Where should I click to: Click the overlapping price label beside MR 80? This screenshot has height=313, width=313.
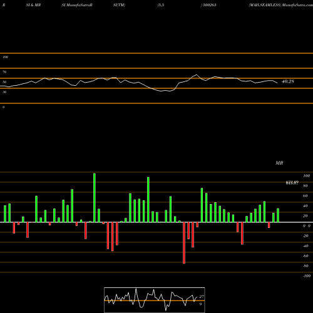pyautogui.click(x=292, y=183)
